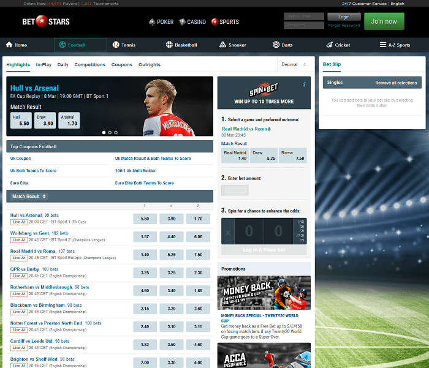The width and height of the screenshot is (429, 368).
Task: Click the Home house icon
Action: 9,45
